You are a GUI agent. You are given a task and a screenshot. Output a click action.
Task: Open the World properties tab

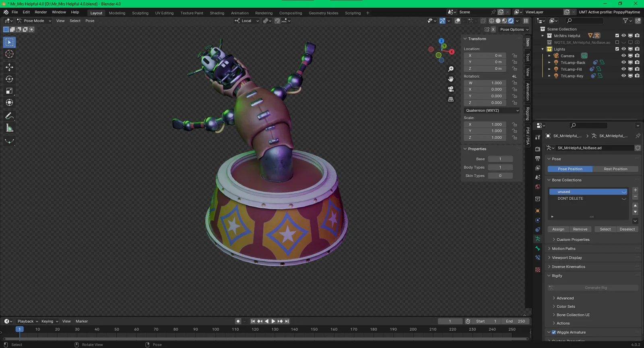[x=538, y=187]
